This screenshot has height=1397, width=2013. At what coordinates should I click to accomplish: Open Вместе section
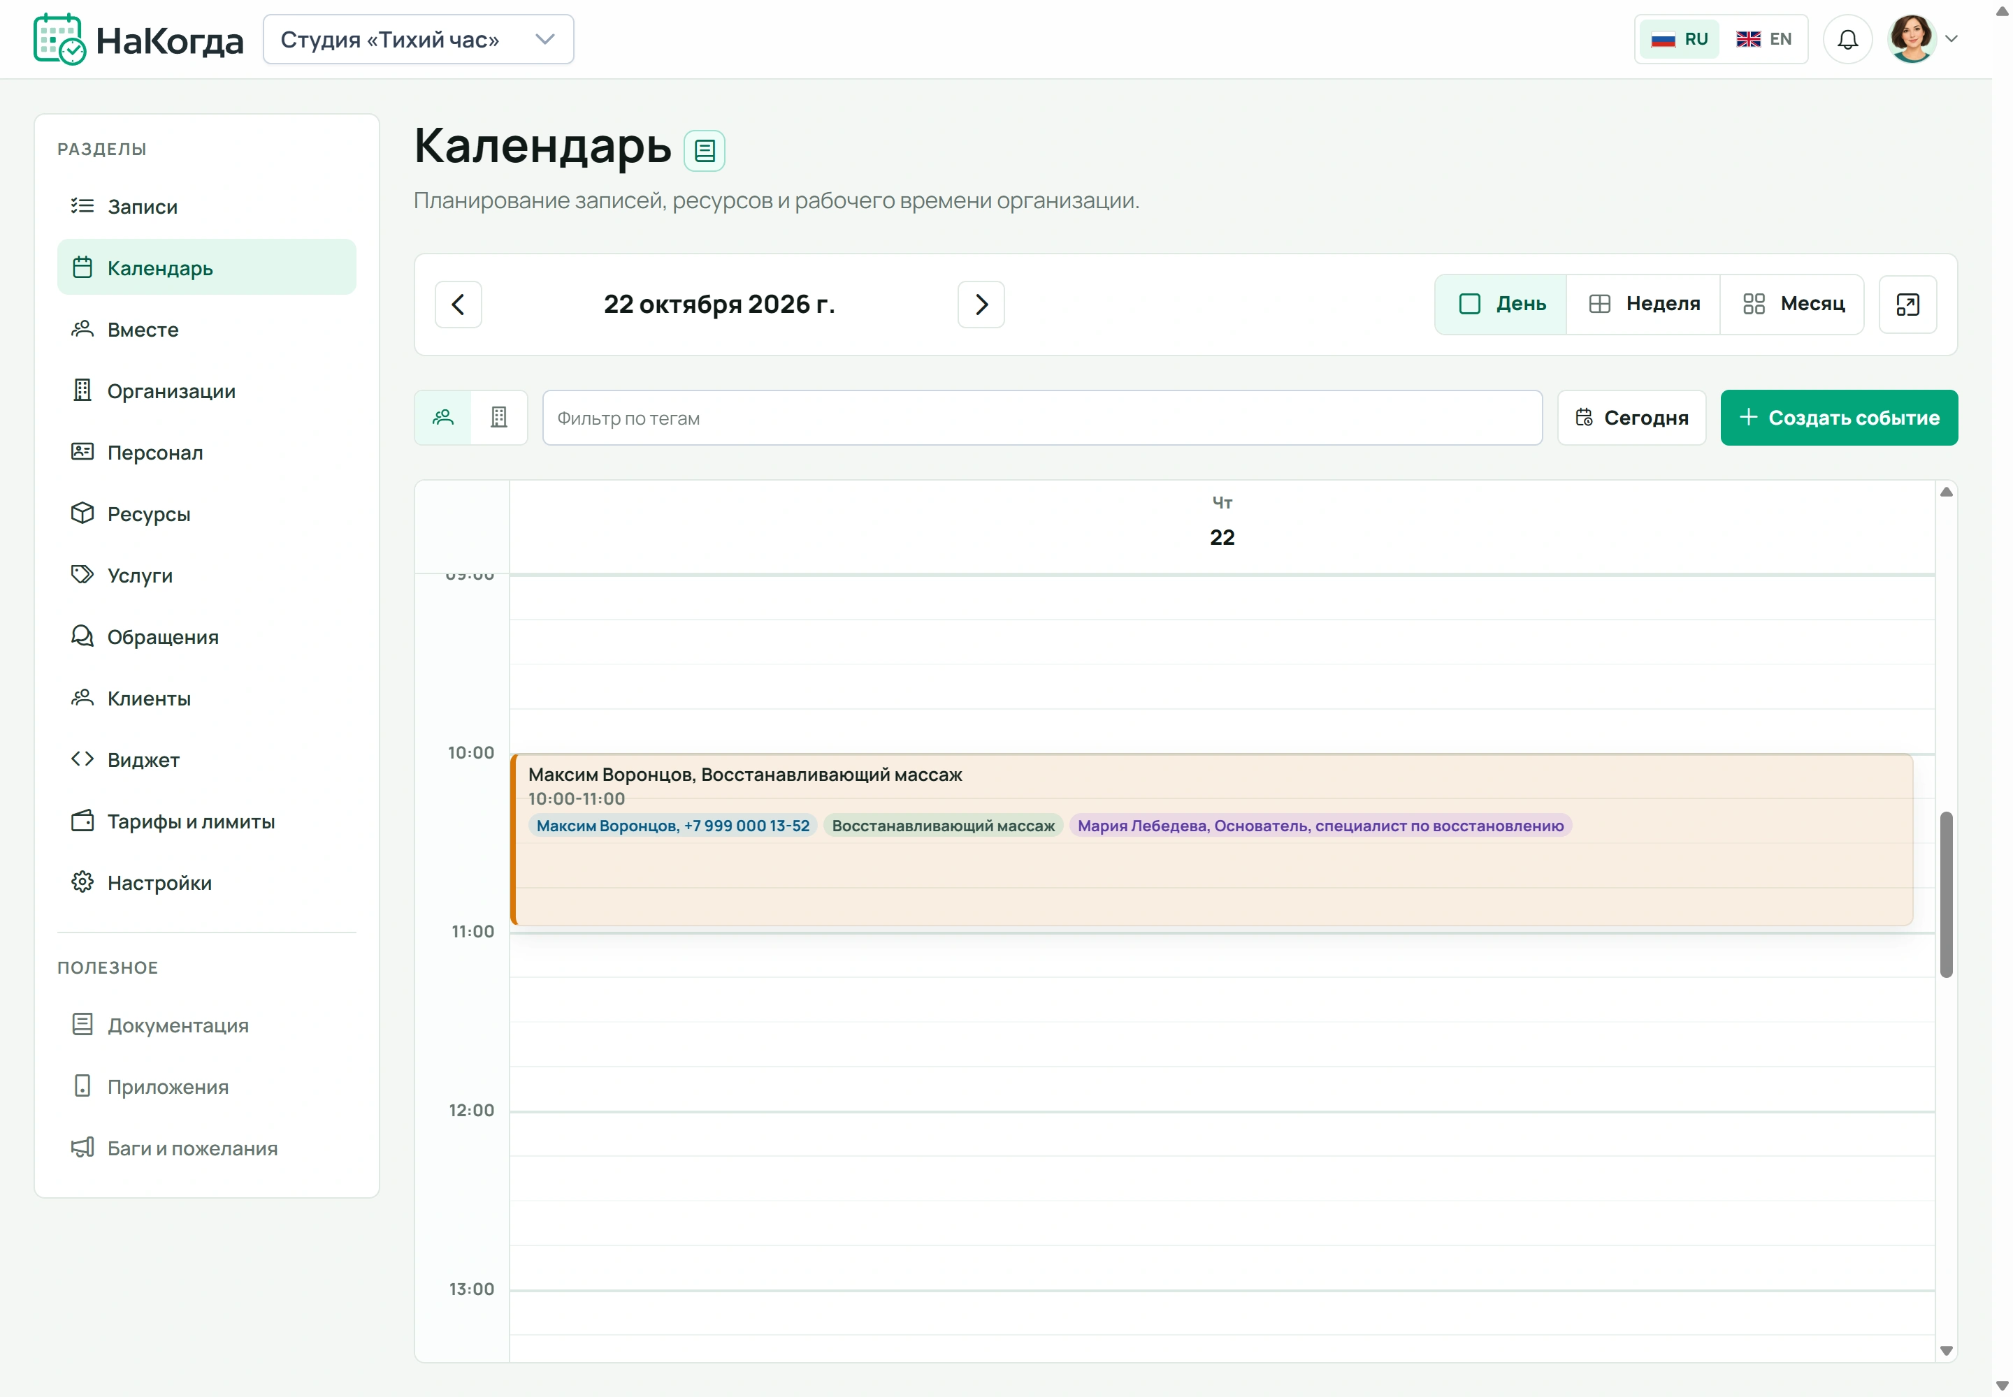point(207,329)
